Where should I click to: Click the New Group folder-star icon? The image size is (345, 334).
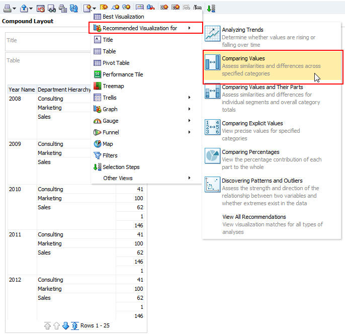[104, 8]
